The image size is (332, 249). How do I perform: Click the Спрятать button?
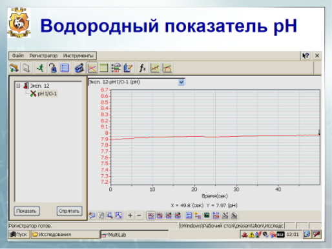tap(69, 211)
